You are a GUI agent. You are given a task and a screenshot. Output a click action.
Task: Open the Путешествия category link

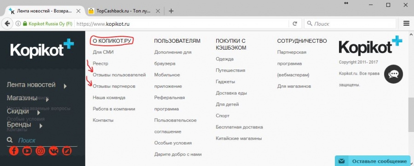pyautogui.click(x=230, y=70)
